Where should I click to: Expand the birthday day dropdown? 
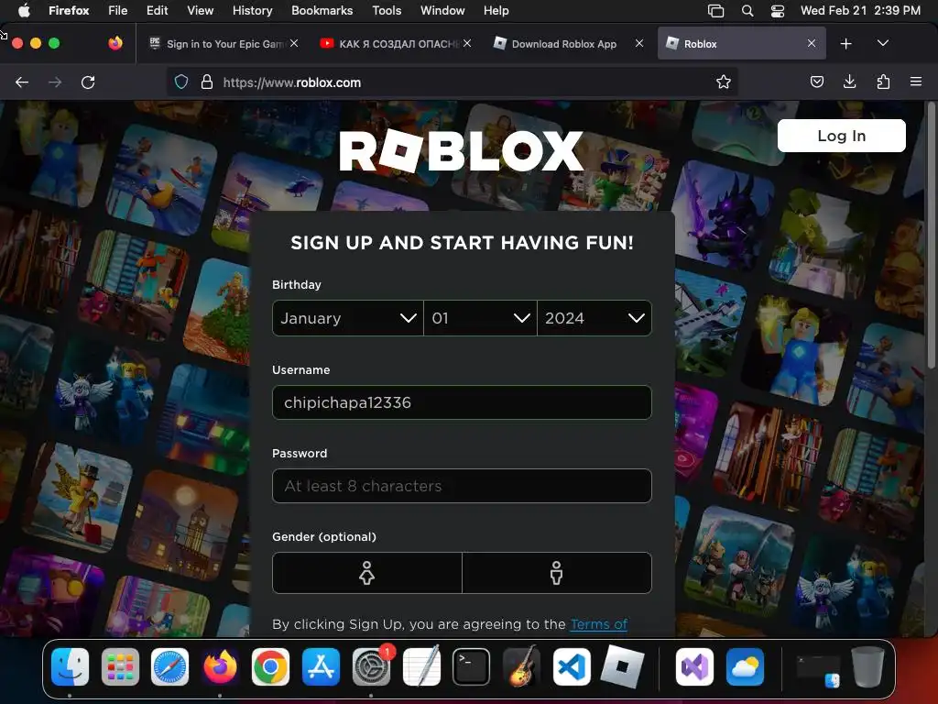(480, 318)
